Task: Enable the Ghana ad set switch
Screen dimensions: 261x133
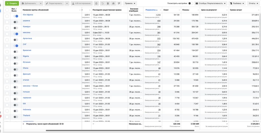Action: click(x=16, y=69)
